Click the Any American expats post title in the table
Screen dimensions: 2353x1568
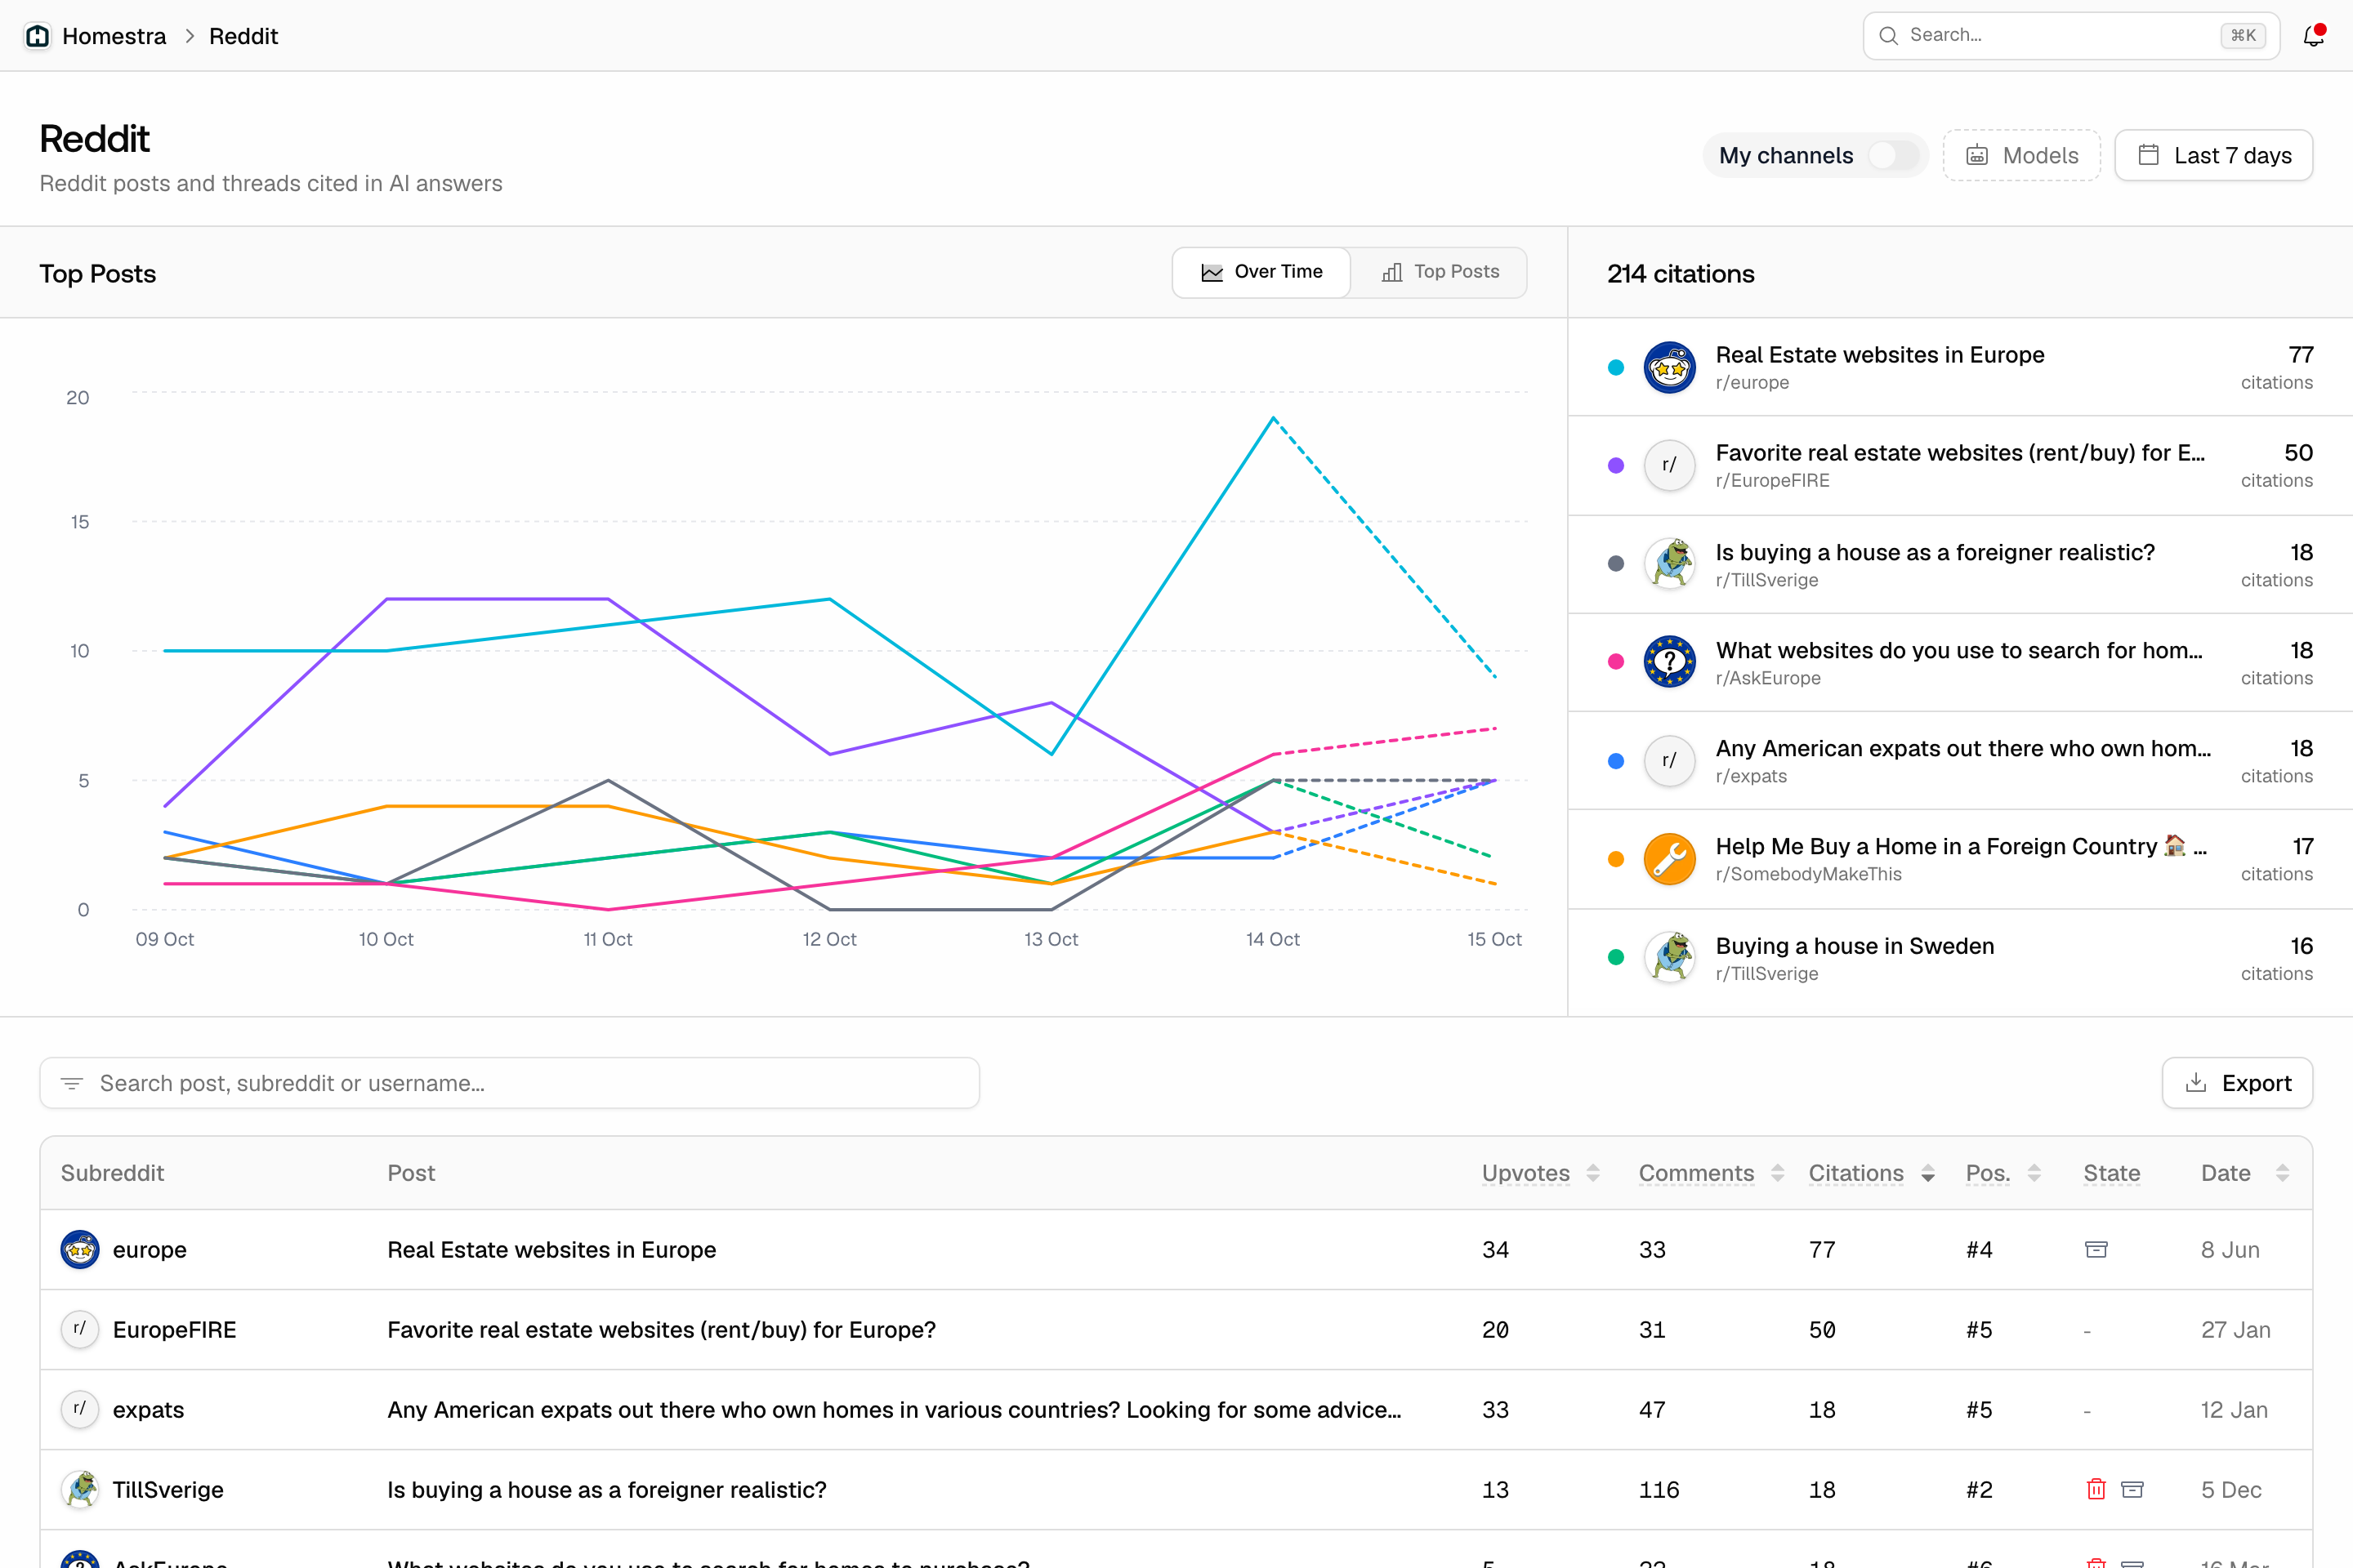[x=895, y=1410]
